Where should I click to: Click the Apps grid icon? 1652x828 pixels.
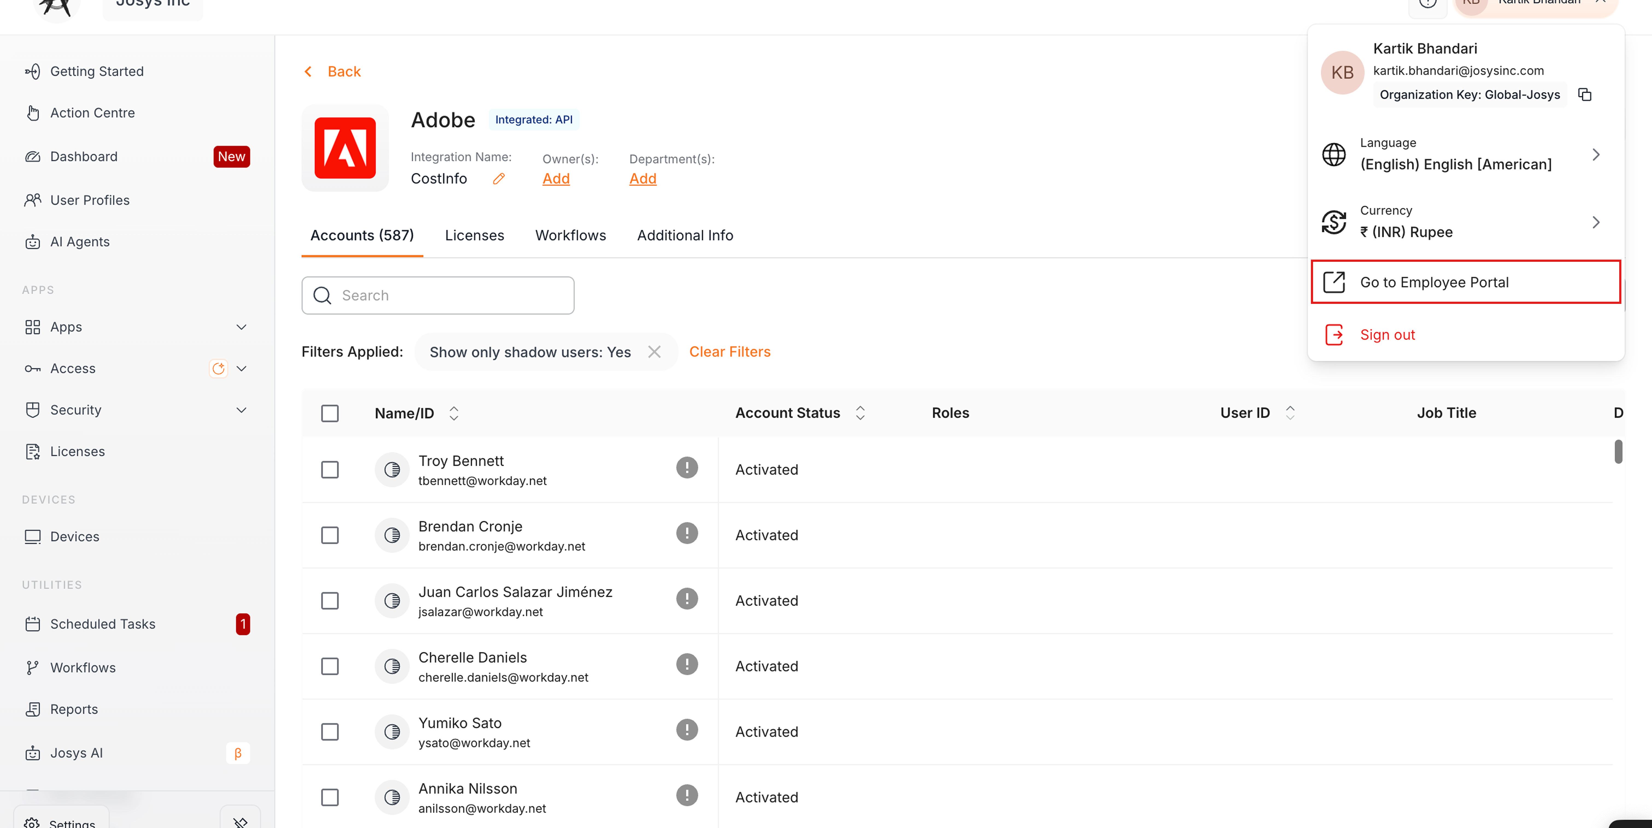(x=33, y=327)
